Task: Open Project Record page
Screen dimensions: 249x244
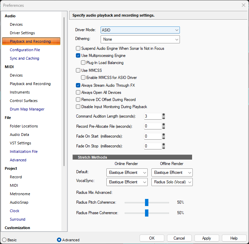Action: click(16, 177)
